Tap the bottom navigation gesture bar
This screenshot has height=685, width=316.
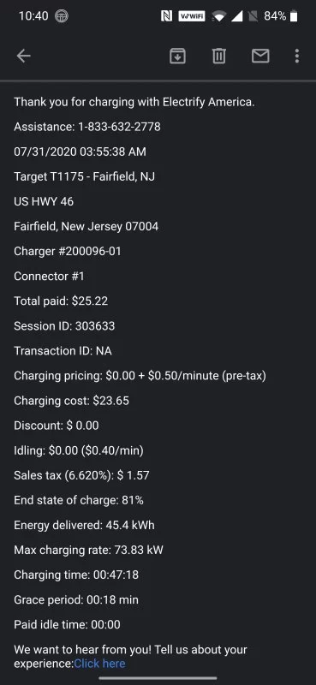click(158, 678)
